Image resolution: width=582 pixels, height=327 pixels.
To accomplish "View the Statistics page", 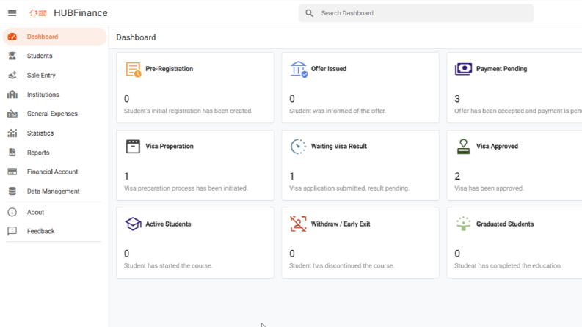I will point(54,133).
